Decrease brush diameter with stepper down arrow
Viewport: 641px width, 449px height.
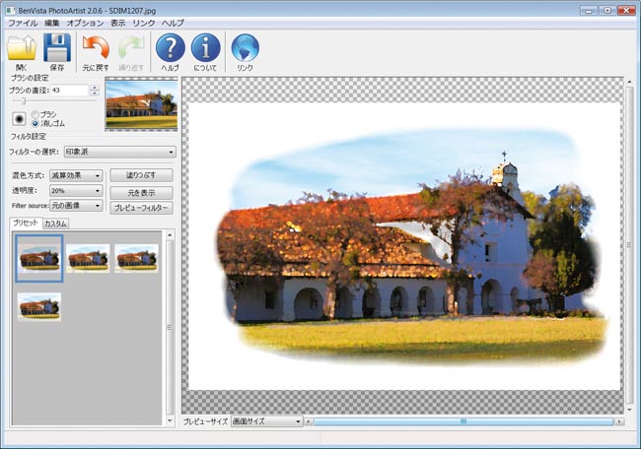(95, 94)
